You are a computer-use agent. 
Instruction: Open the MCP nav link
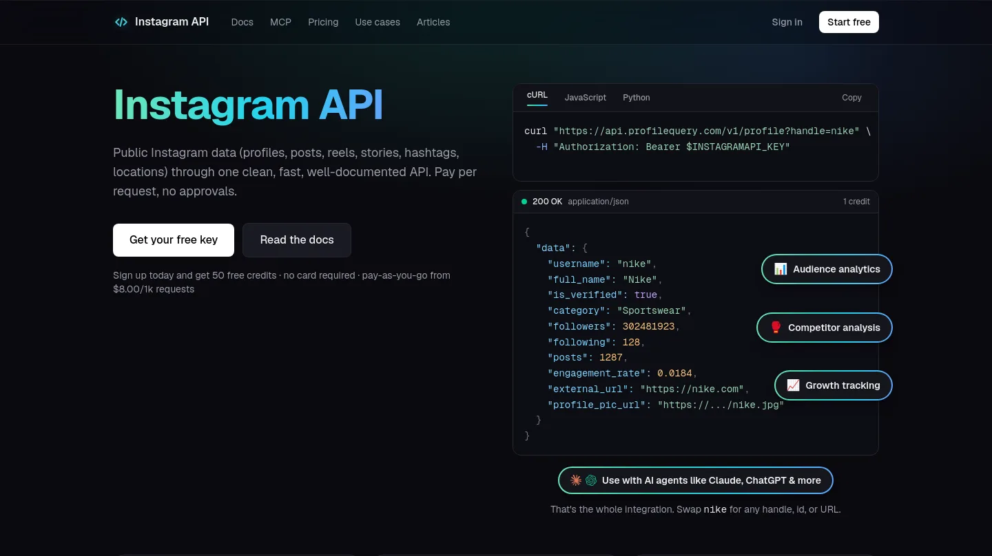point(280,22)
